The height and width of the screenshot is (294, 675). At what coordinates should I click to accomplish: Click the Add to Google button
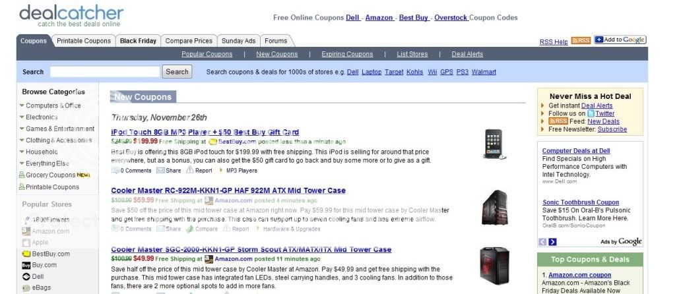620,40
